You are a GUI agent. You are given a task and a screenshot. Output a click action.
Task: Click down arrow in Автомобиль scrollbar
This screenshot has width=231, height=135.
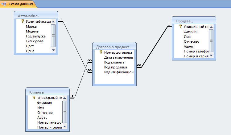coord(53,50)
